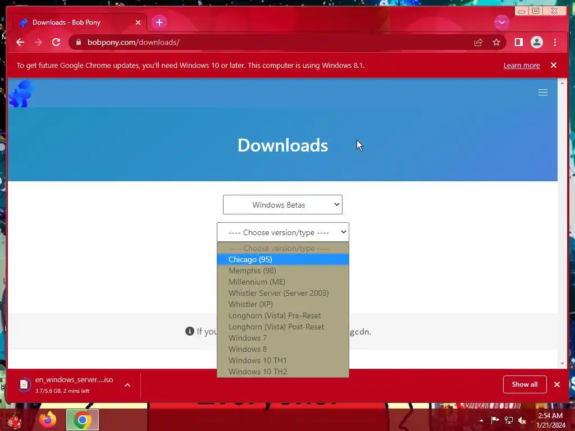
Task: Select Whistler Server (Server 2003) option
Action: (283, 293)
